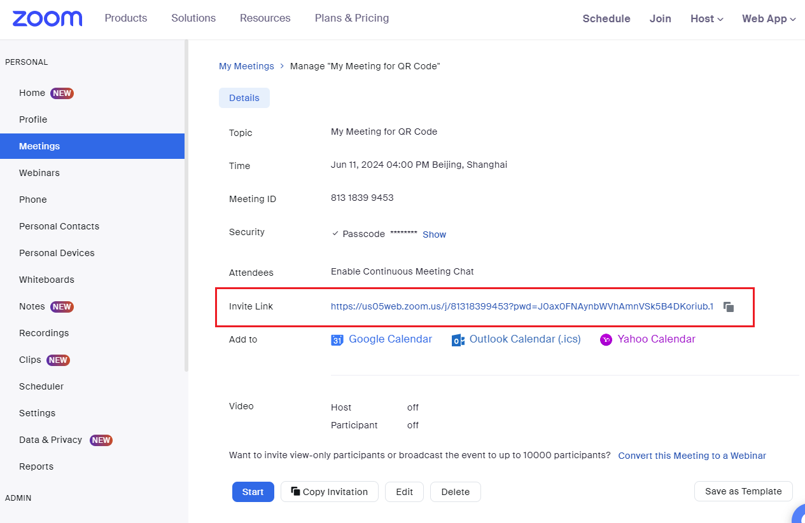805x523 pixels.
Task: Select Meetings in the sidebar
Action: tap(92, 146)
